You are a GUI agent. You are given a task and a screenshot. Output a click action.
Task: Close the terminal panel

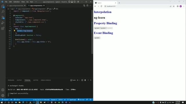tap(91, 80)
